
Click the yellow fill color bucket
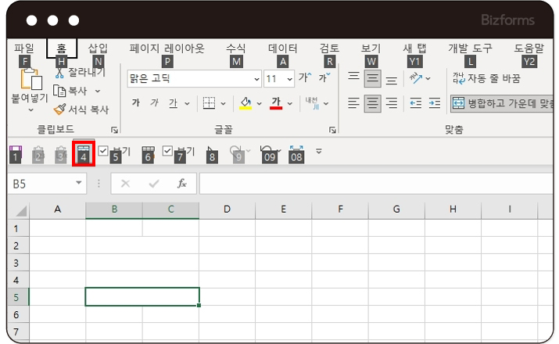tap(245, 103)
